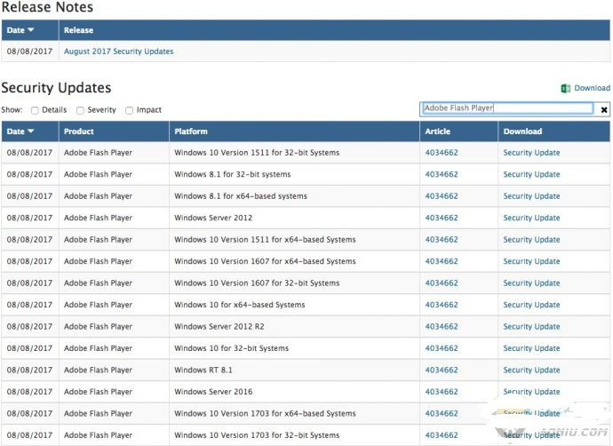
Task: Select platform Windows 10 Version 1607 for 32-bit Systems
Action: [x=257, y=283]
